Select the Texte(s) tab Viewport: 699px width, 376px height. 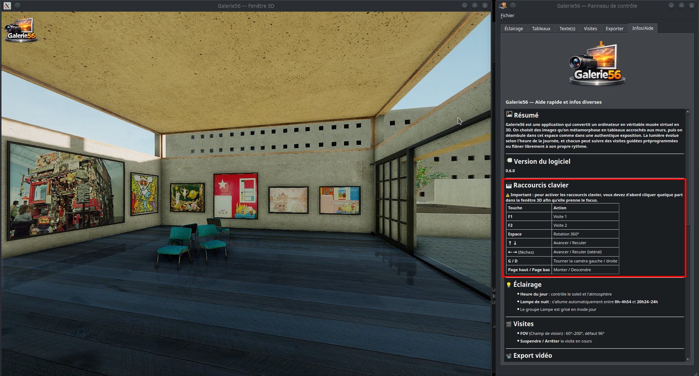pos(567,28)
